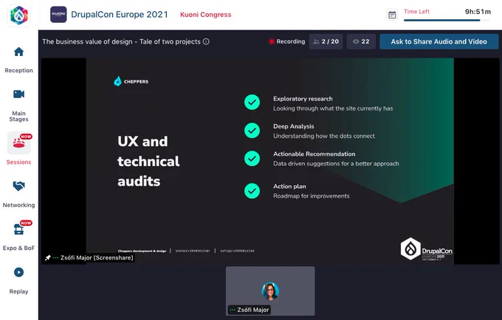
Task: Click the DrupalCon logo in the slide corner
Action: (427, 249)
